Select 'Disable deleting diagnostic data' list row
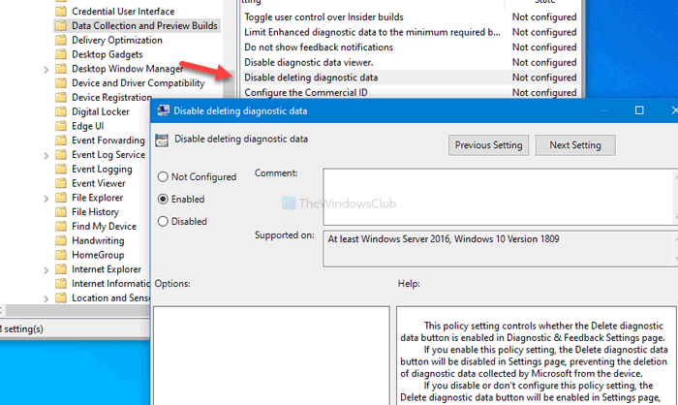Image resolution: width=678 pixels, height=405 pixels. (411, 78)
